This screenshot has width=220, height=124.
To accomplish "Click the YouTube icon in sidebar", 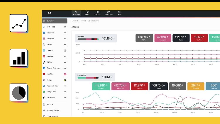I will point(44,74).
